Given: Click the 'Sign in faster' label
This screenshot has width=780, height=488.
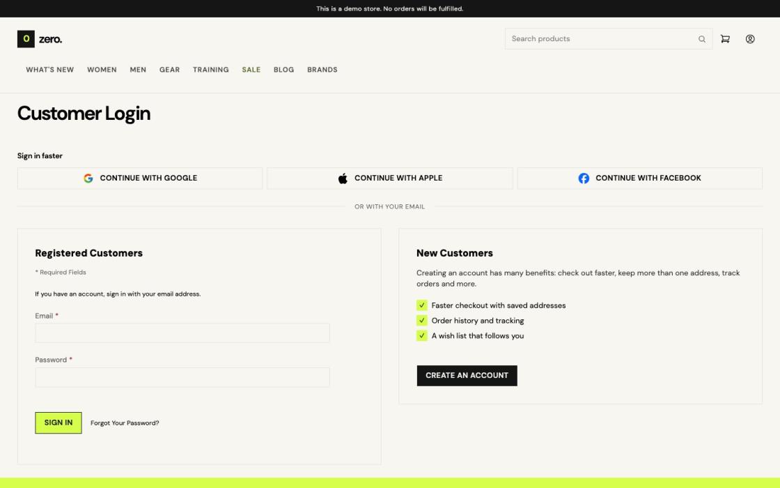Looking at the screenshot, I should (40, 156).
